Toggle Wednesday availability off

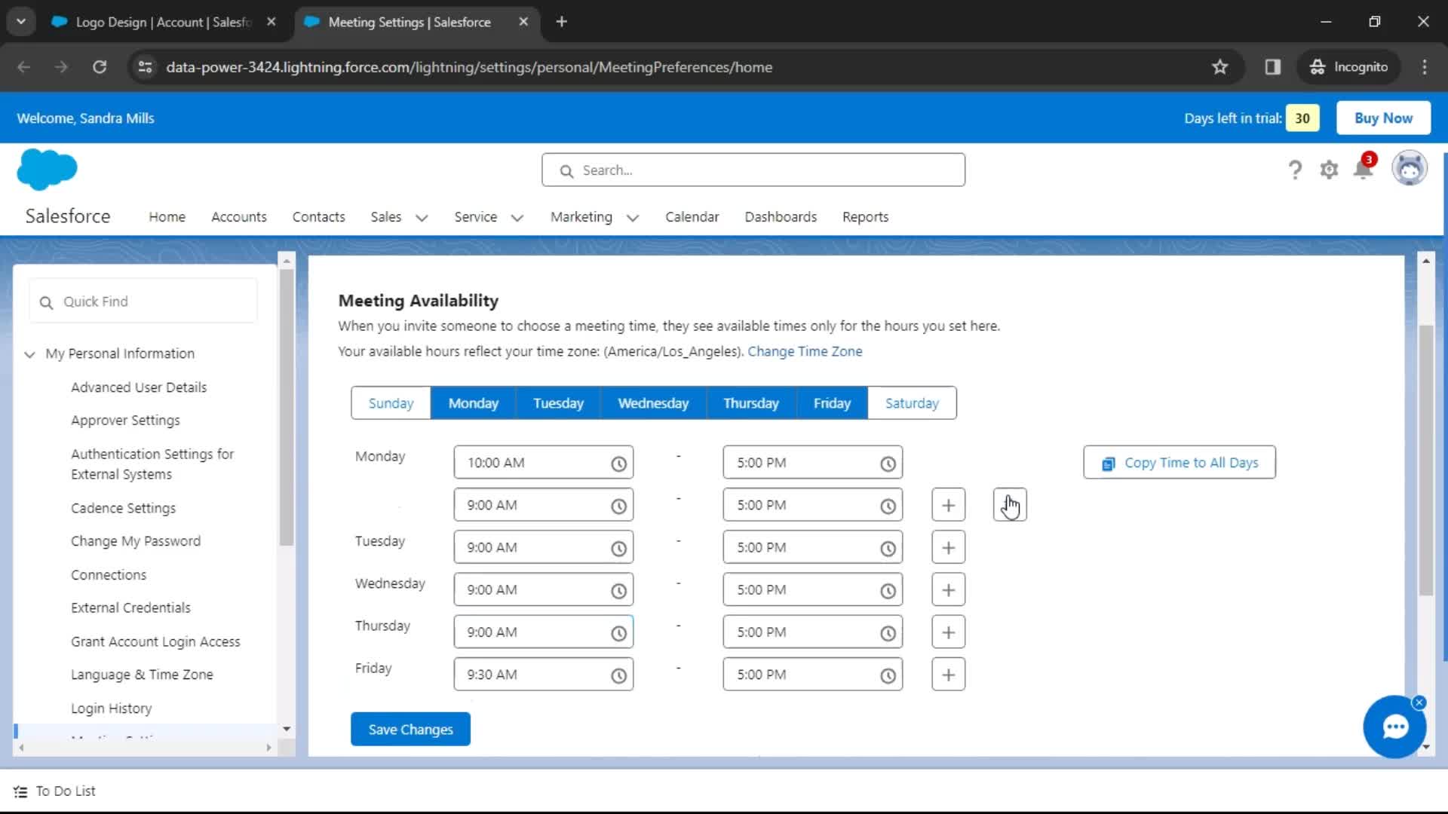653,403
